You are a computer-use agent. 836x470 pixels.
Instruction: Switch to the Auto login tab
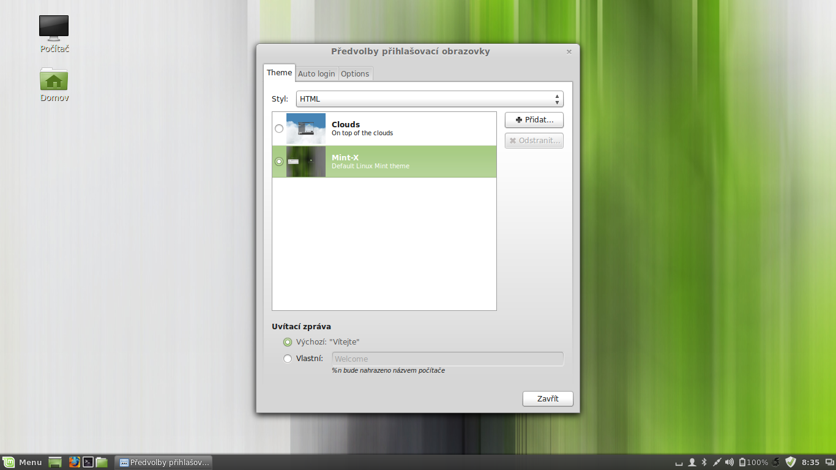(x=316, y=73)
